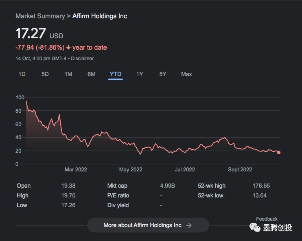302x241 pixels.
Task: Click the Disclaimer link
Action: click(x=83, y=59)
